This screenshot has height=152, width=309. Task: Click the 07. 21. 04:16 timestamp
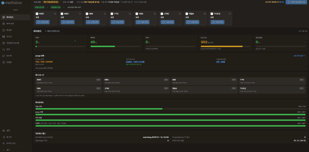pyautogui.click(x=300, y=141)
